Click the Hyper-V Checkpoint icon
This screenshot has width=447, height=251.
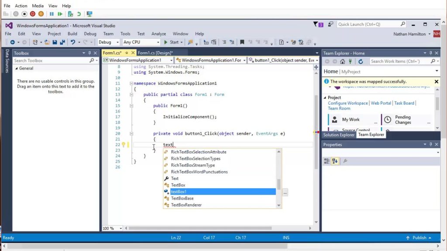[x=70, y=14]
